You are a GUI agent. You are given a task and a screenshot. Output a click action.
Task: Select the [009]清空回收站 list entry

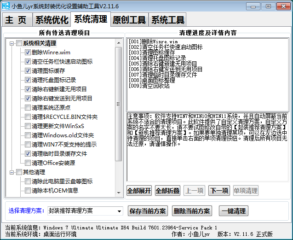pos(150,85)
